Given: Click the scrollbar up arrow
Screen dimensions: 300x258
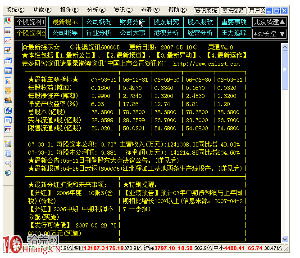Looking at the screenshot, I should (285, 47).
